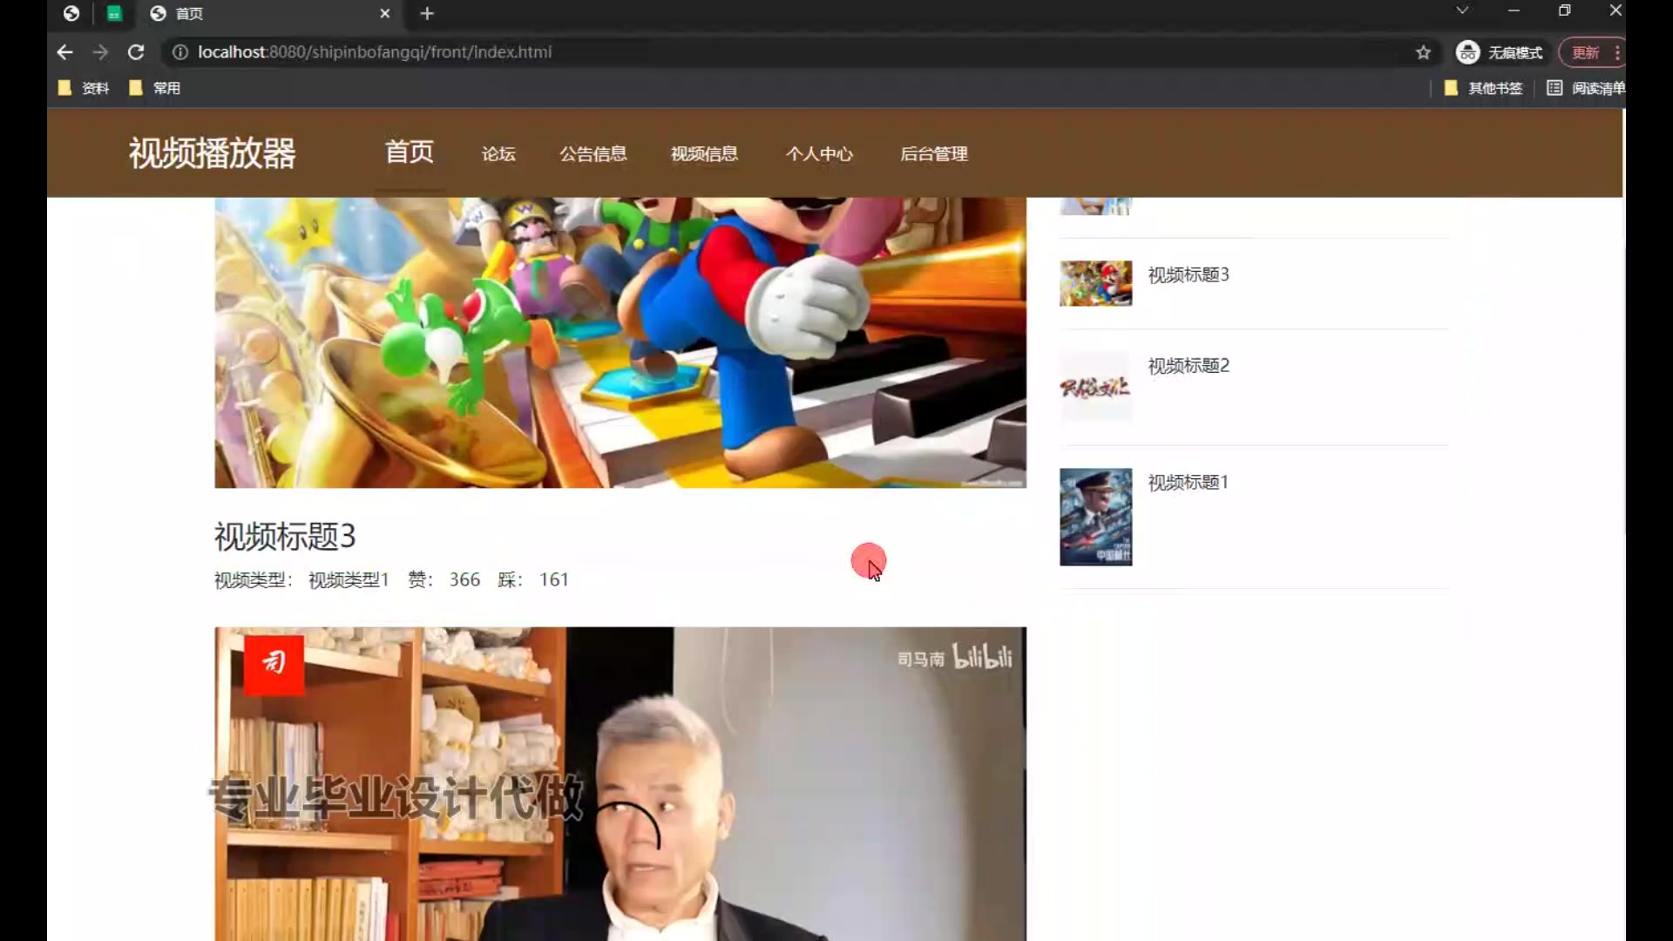Open the green spreadsheet pinned tab
1673x941 pixels.
point(114,13)
